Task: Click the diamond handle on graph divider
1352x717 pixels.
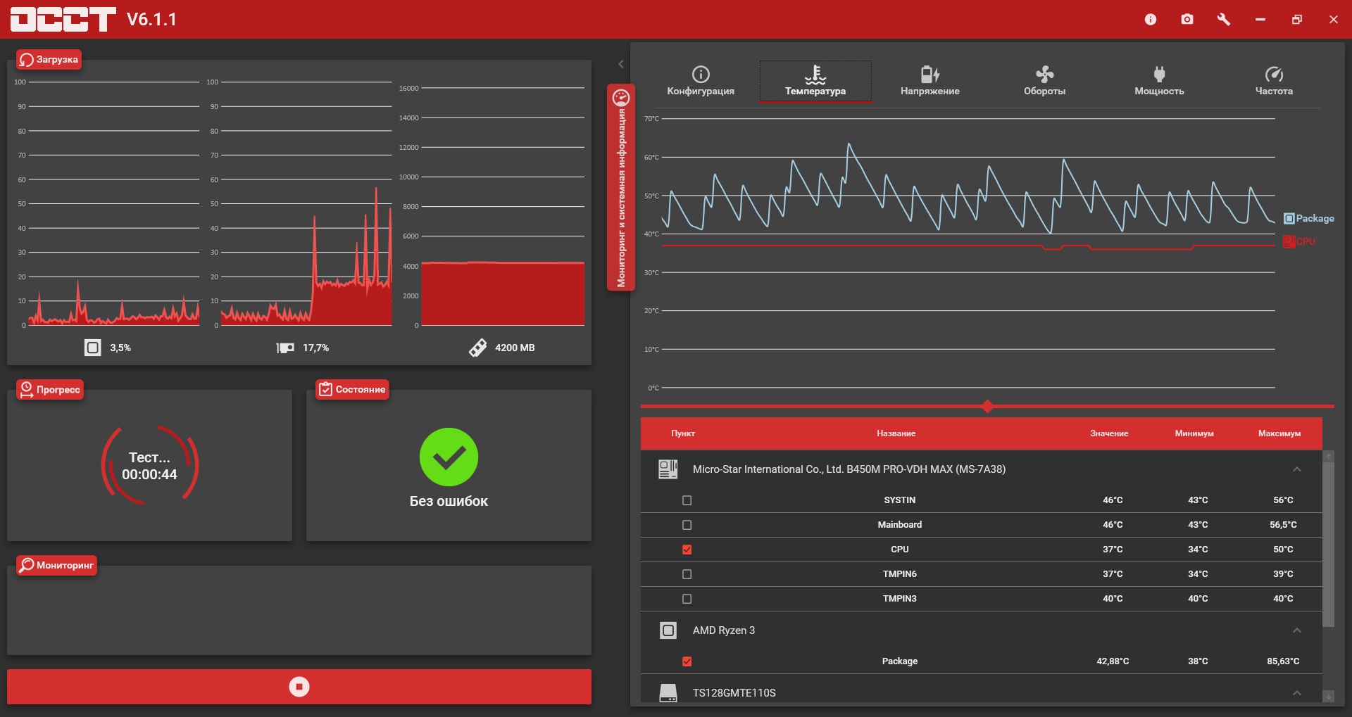Action: point(987,406)
